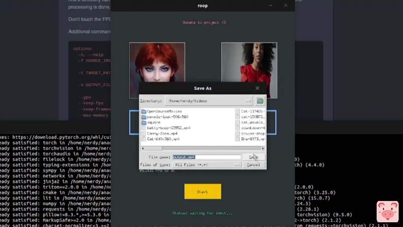Click the red-haired source face thumbnail
Image resolution: width=403 pixels, height=227 pixels.
(157, 62)
